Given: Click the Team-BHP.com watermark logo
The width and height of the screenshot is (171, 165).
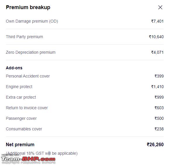Looking at the screenshot, I should pos(28,159).
